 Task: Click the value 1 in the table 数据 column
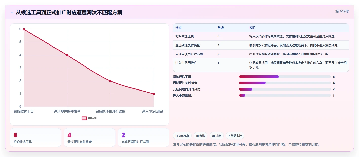point(218,63)
